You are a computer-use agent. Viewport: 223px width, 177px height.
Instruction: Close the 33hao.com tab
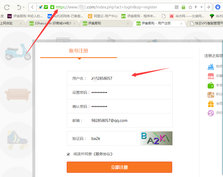click(74, 24)
